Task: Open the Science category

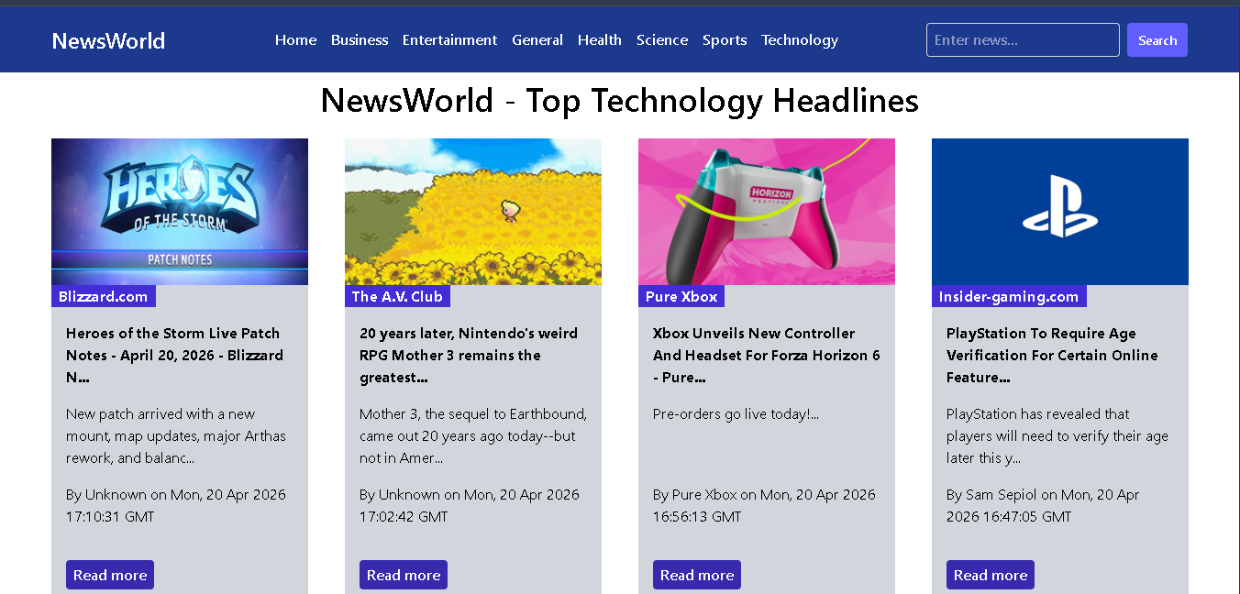Action: coord(662,40)
